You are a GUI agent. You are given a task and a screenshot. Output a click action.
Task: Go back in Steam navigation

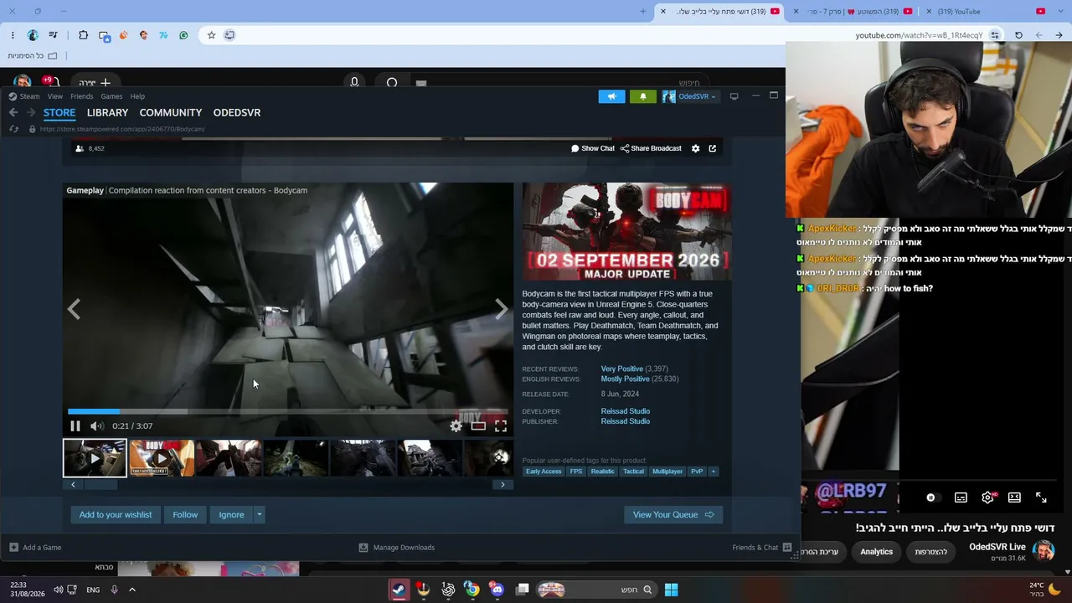(13, 112)
